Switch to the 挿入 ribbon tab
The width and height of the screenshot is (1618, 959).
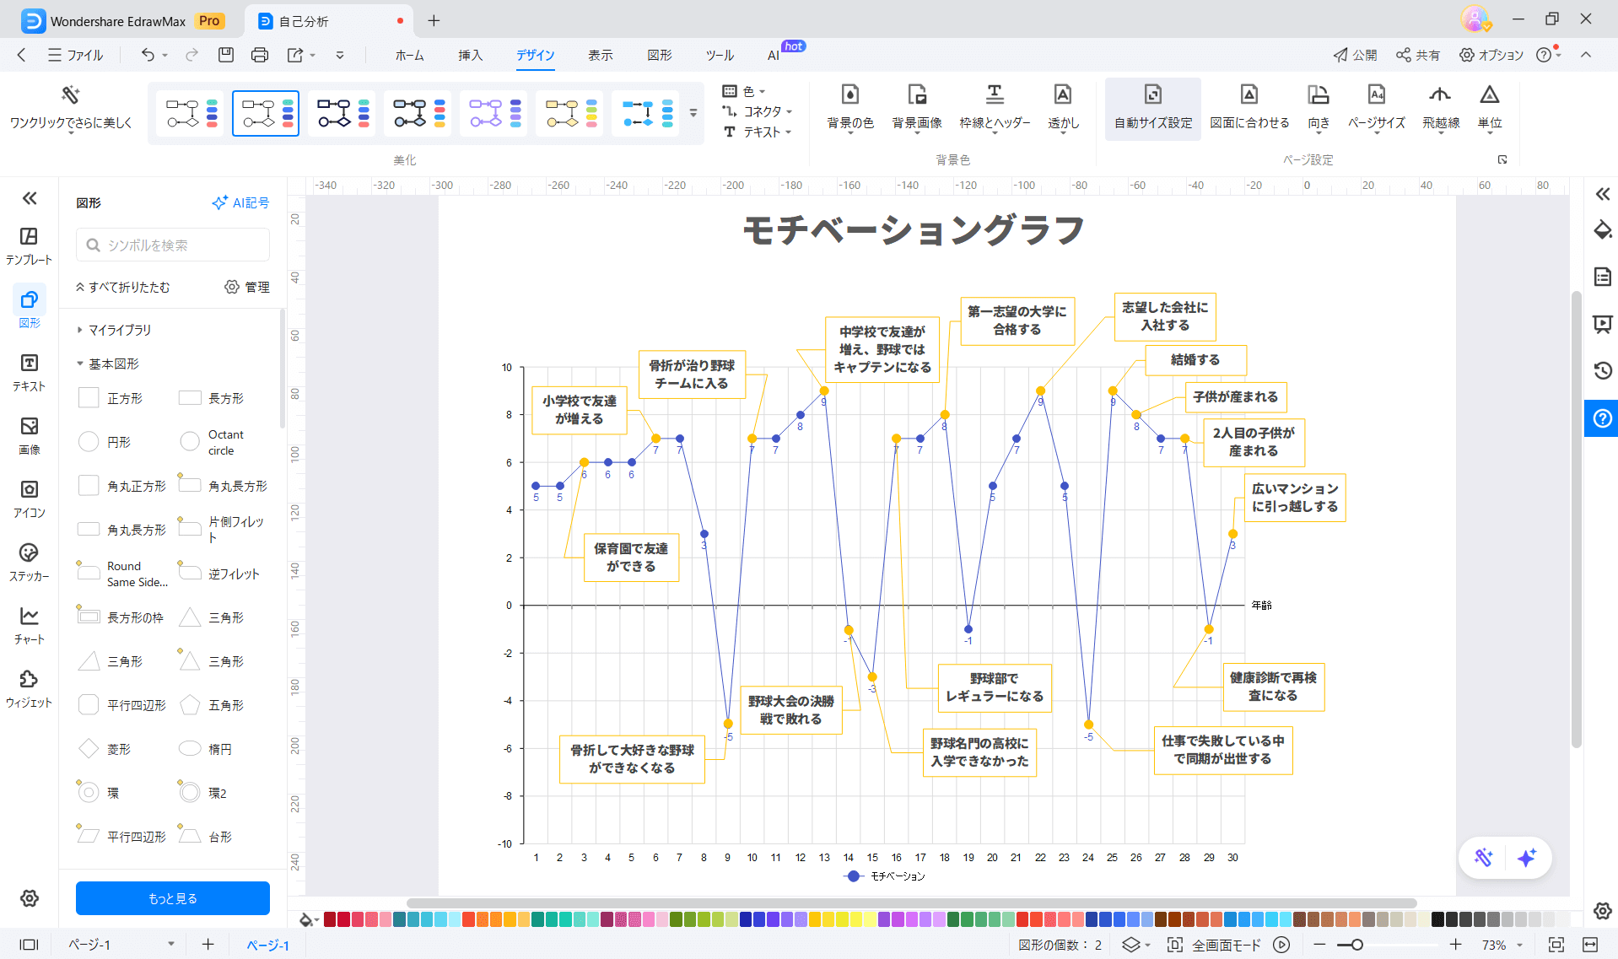pos(470,55)
